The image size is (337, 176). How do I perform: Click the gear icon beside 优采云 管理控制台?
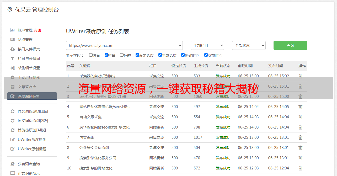coord(10,9)
